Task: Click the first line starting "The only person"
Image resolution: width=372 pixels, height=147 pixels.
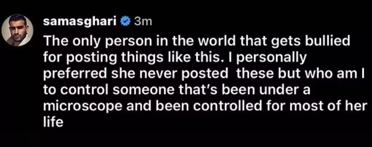Action: tap(196, 41)
